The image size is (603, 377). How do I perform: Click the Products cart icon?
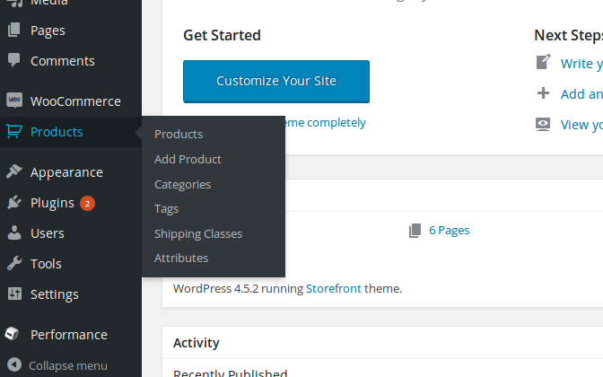tap(13, 132)
